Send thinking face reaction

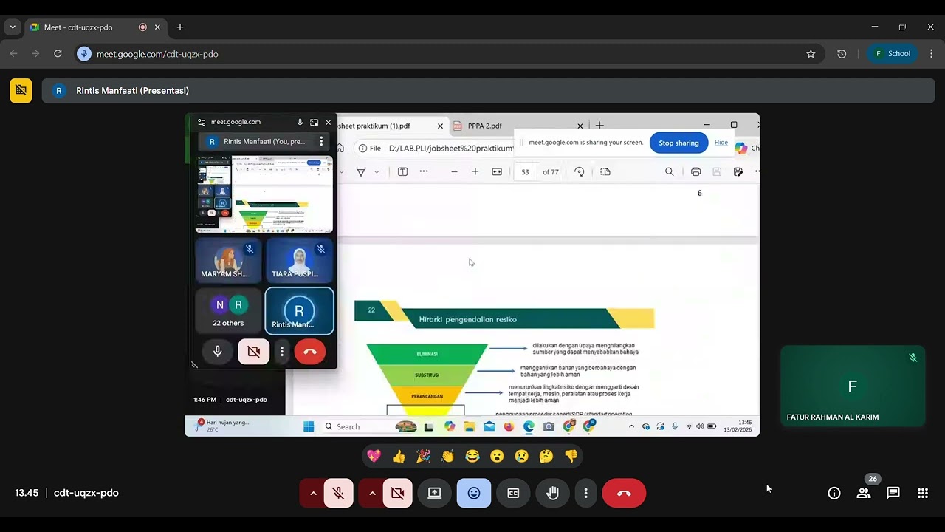pyautogui.click(x=546, y=456)
